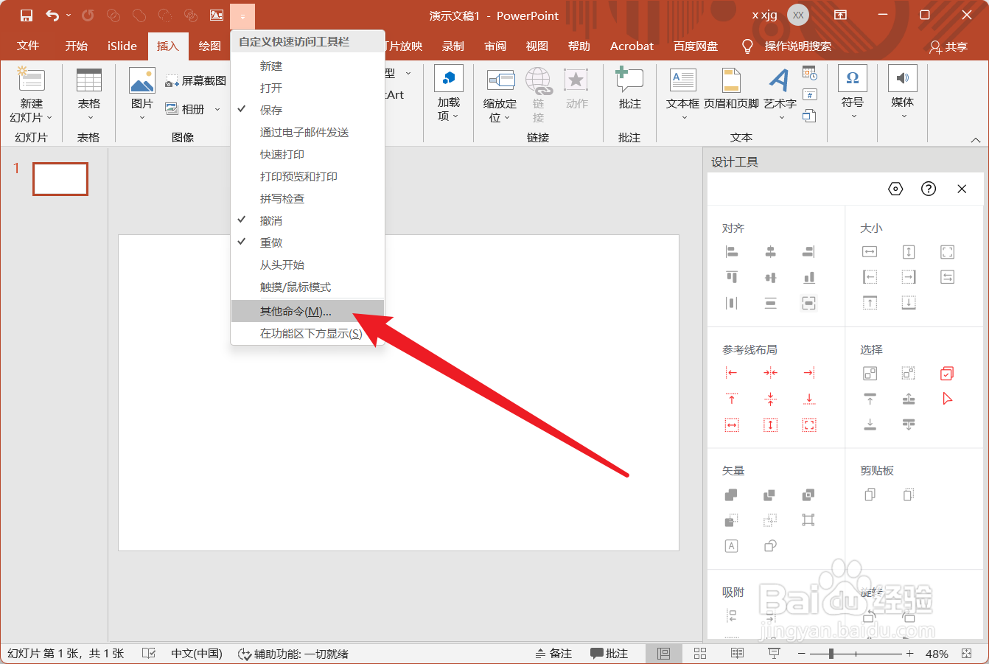
Task: Click fit slide to window icon
Action: (x=967, y=654)
